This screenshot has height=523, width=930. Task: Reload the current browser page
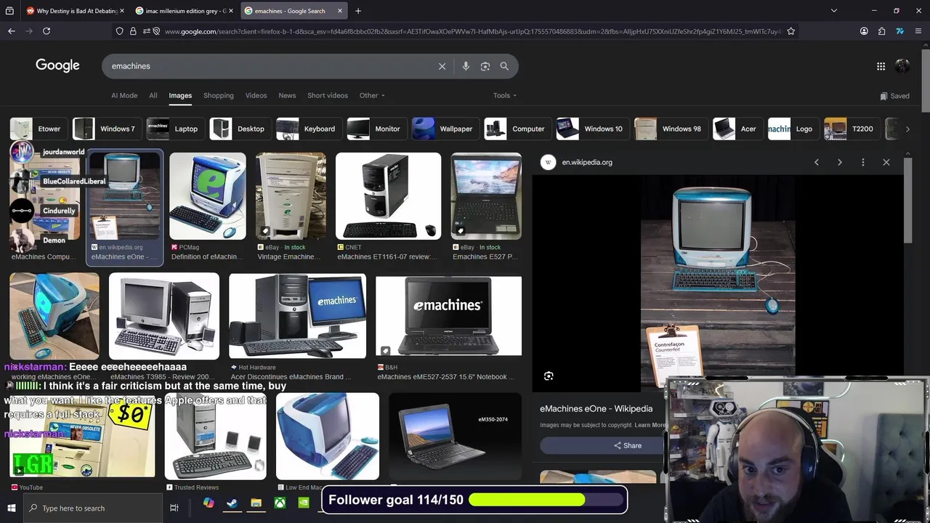click(x=46, y=31)
